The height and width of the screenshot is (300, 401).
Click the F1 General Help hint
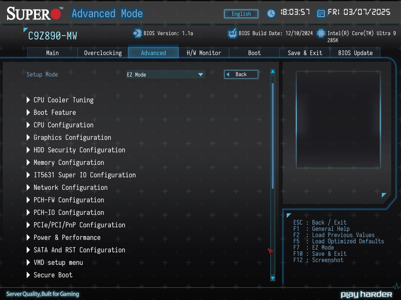click(x=321, y=229)
